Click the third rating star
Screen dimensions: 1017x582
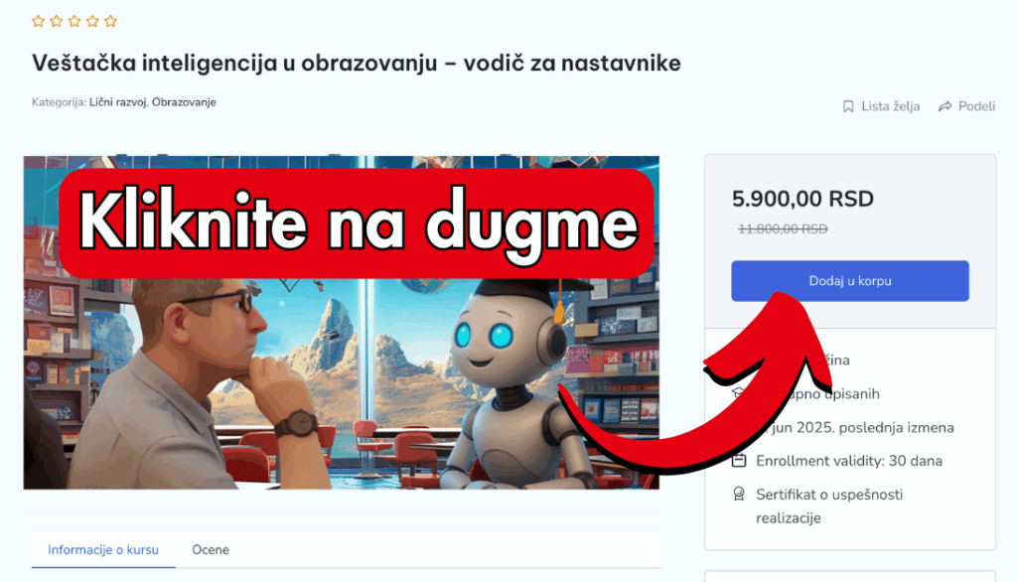tap(74, 22)
